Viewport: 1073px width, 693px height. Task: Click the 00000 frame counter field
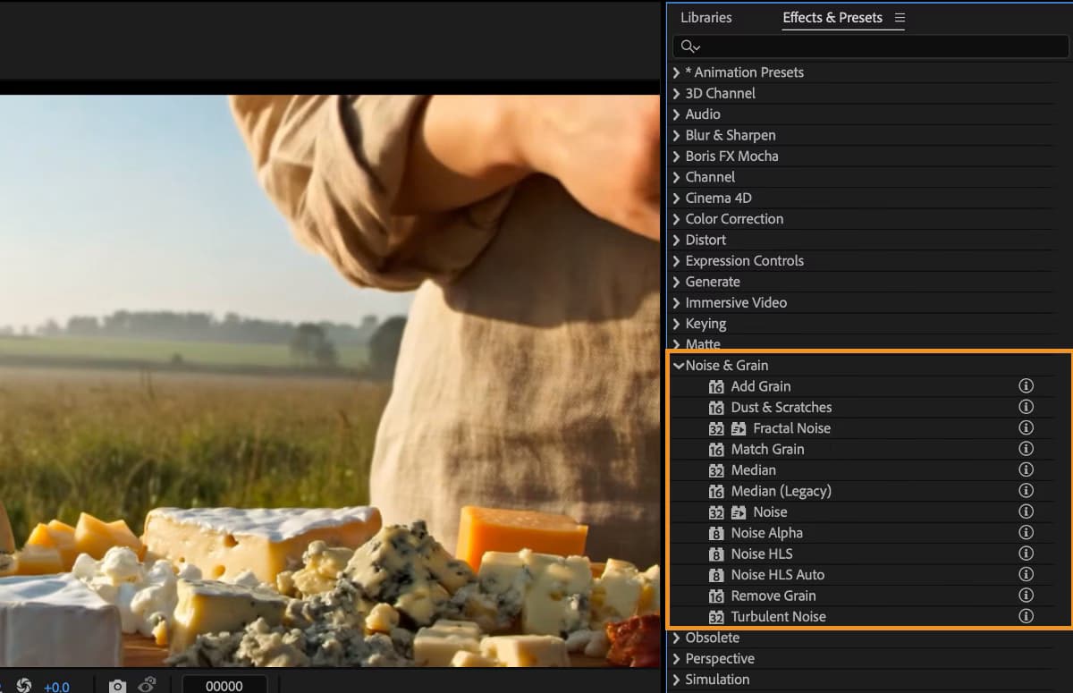[x=225, y=685]
